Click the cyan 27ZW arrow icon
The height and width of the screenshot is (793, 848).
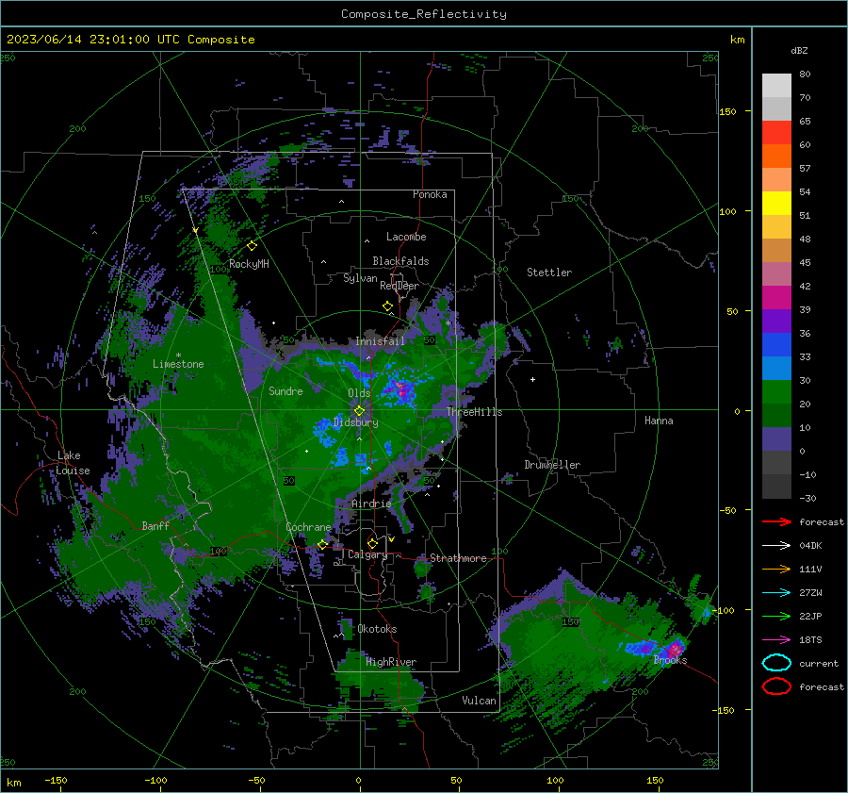click(x=776, y=593)
